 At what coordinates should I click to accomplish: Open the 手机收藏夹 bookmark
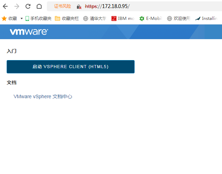(38, 19)
